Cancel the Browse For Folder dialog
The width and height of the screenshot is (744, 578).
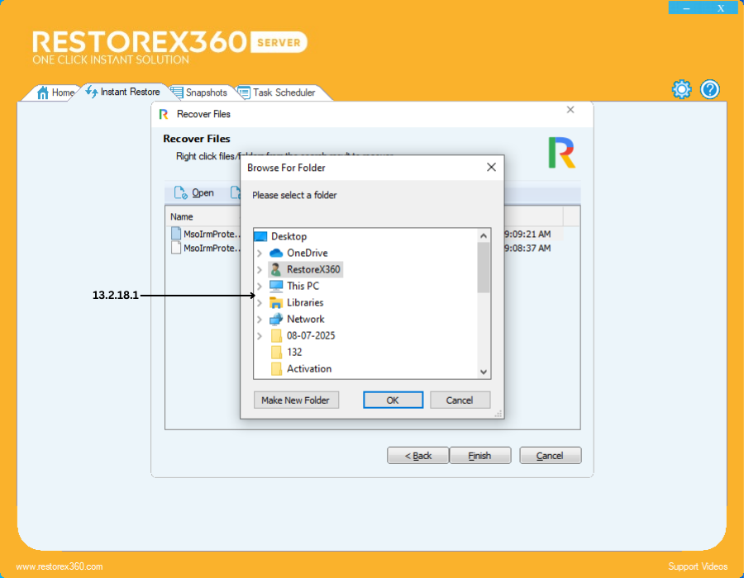point(460,400)
